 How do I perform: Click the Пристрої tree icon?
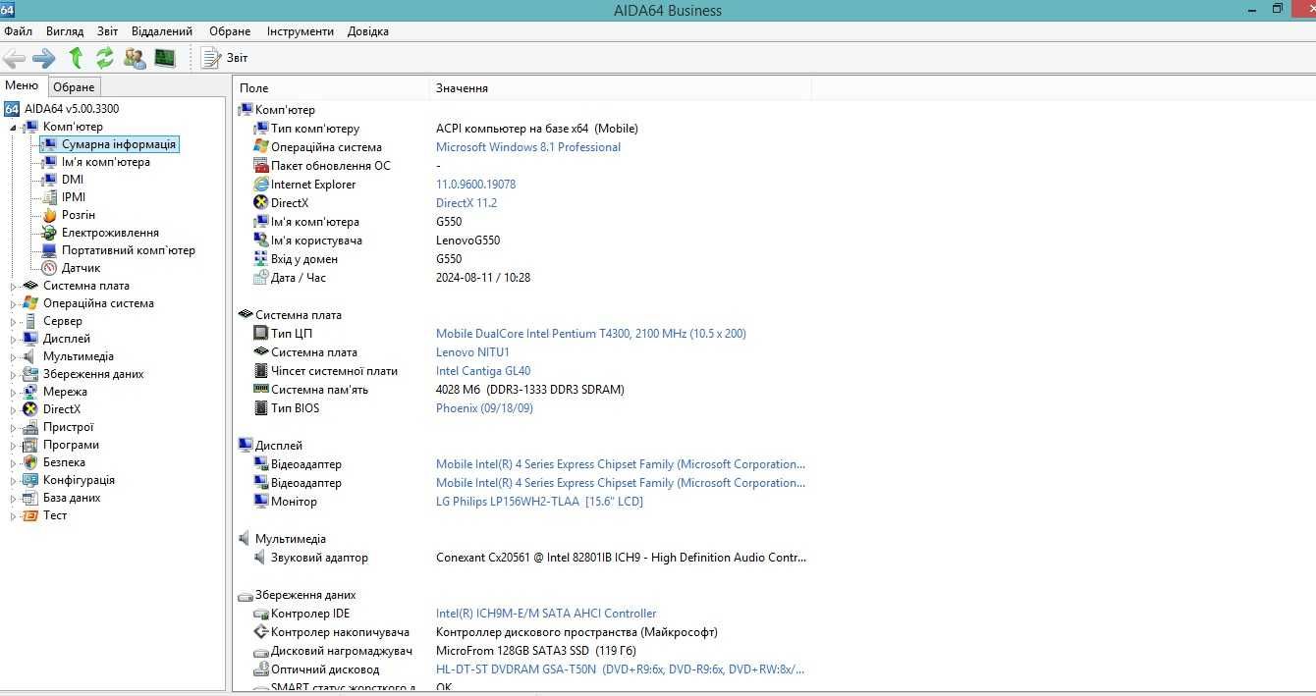point(30,427)
